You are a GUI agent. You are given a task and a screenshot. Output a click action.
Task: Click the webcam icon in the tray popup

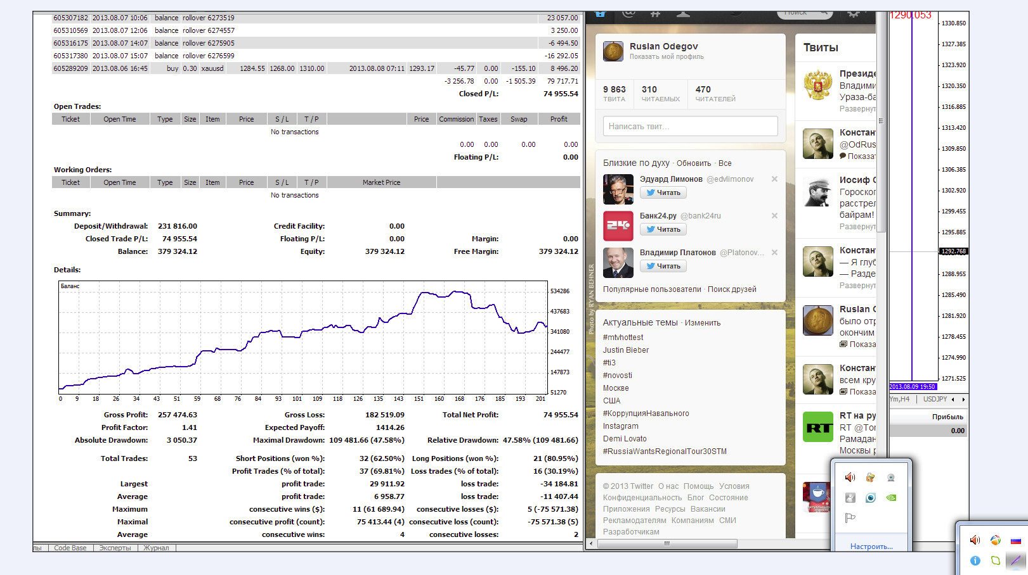(891, 477)
